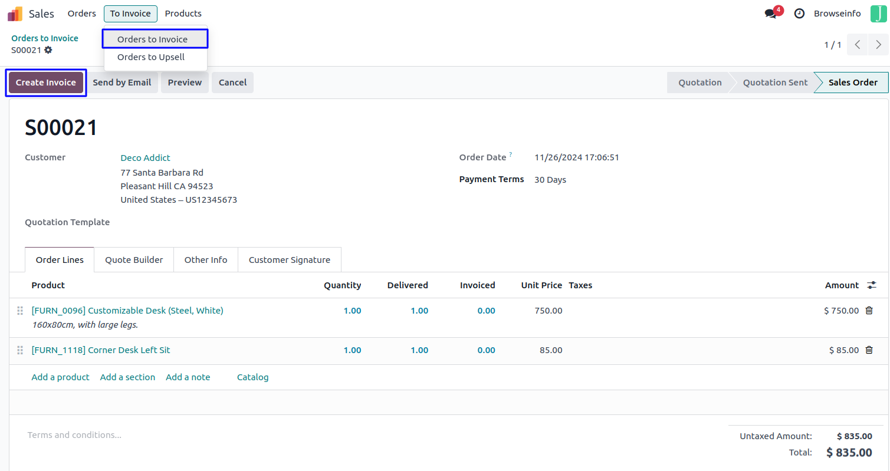Open column settings adjustment icon
890x471 pixels.
point(872,285)
